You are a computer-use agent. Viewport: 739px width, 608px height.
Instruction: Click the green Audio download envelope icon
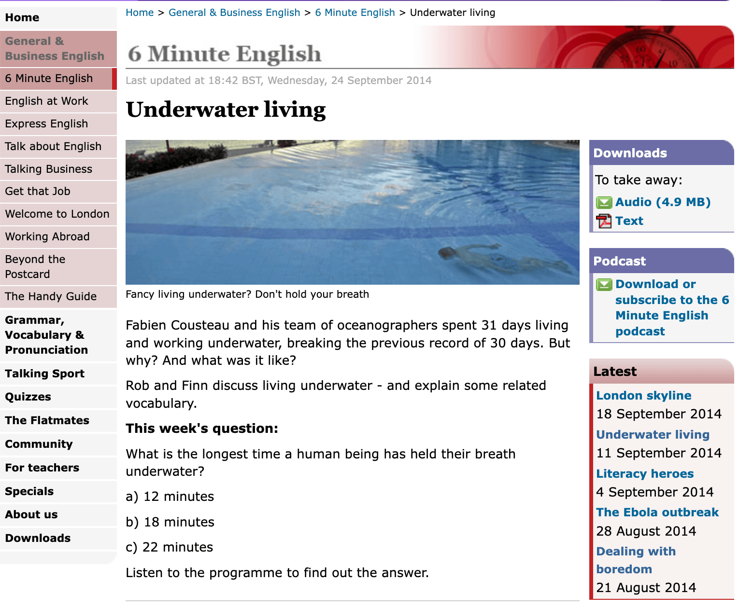604,203
